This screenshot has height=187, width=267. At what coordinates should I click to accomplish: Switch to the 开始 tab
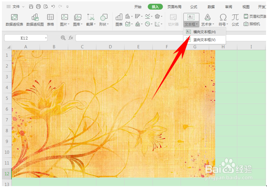click(x=138, y=7)
